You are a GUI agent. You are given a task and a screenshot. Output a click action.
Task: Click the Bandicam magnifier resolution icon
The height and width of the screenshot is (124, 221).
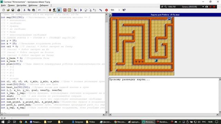(165, 7)
